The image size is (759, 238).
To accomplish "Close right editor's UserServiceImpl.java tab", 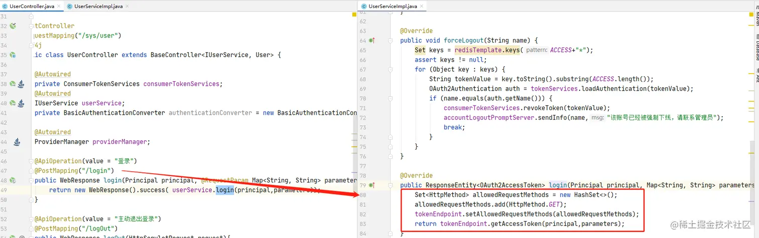I will (x=422, y=7).
